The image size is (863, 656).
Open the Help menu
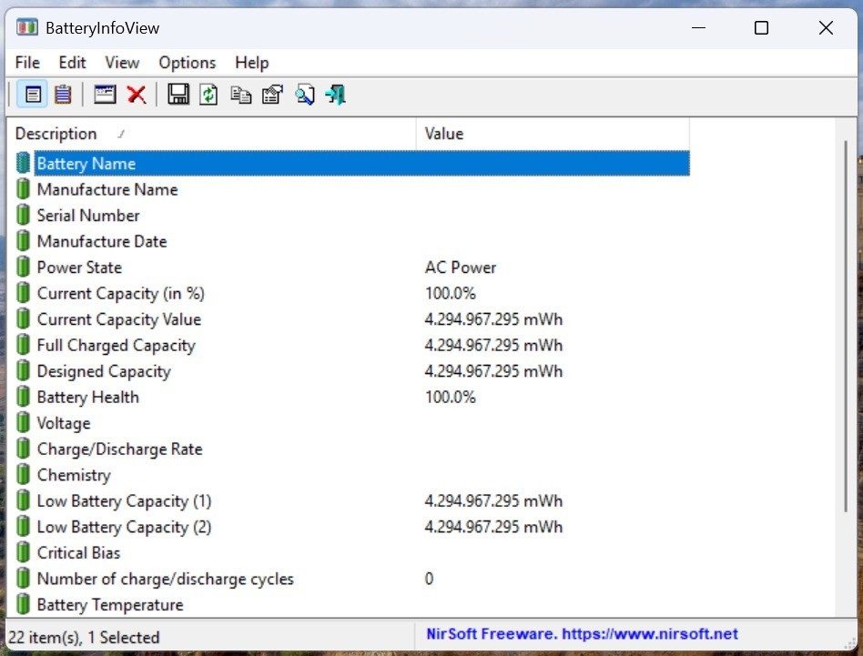[x=251, y=63]
